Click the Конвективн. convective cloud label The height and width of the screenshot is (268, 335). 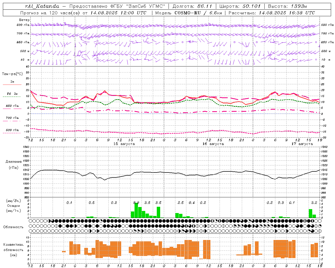[x=13, y=245]
